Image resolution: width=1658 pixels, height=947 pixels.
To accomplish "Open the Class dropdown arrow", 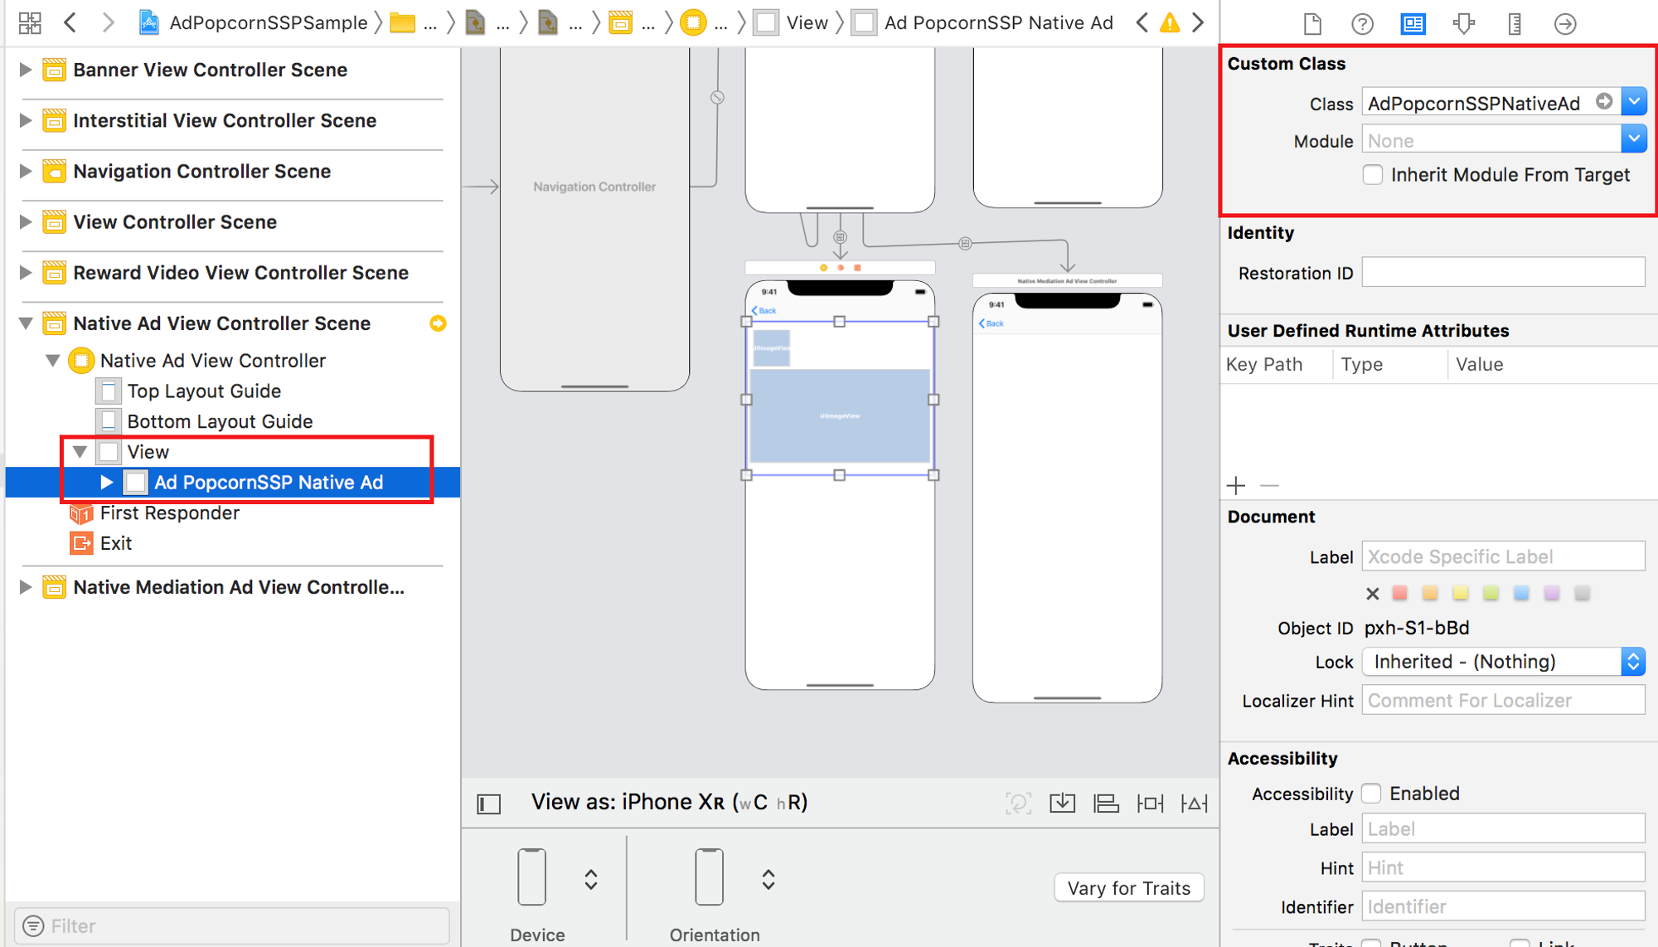I will (x=1634, y=102).
